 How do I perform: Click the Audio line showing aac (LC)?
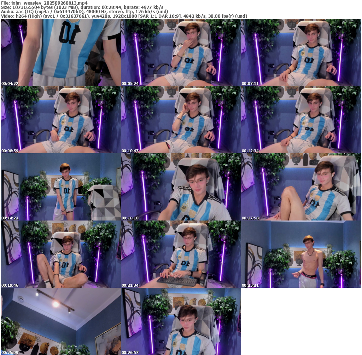[x=84, y=12]
